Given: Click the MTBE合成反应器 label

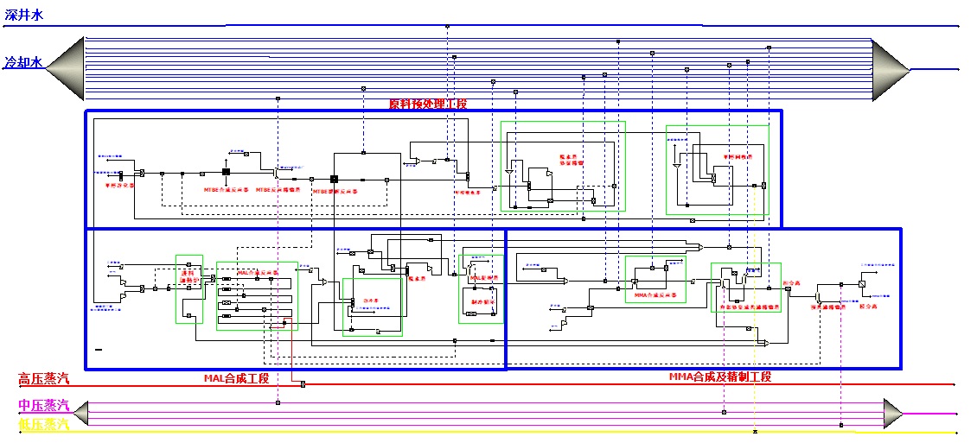Looking at the screenshot, I should click(227, 190).
